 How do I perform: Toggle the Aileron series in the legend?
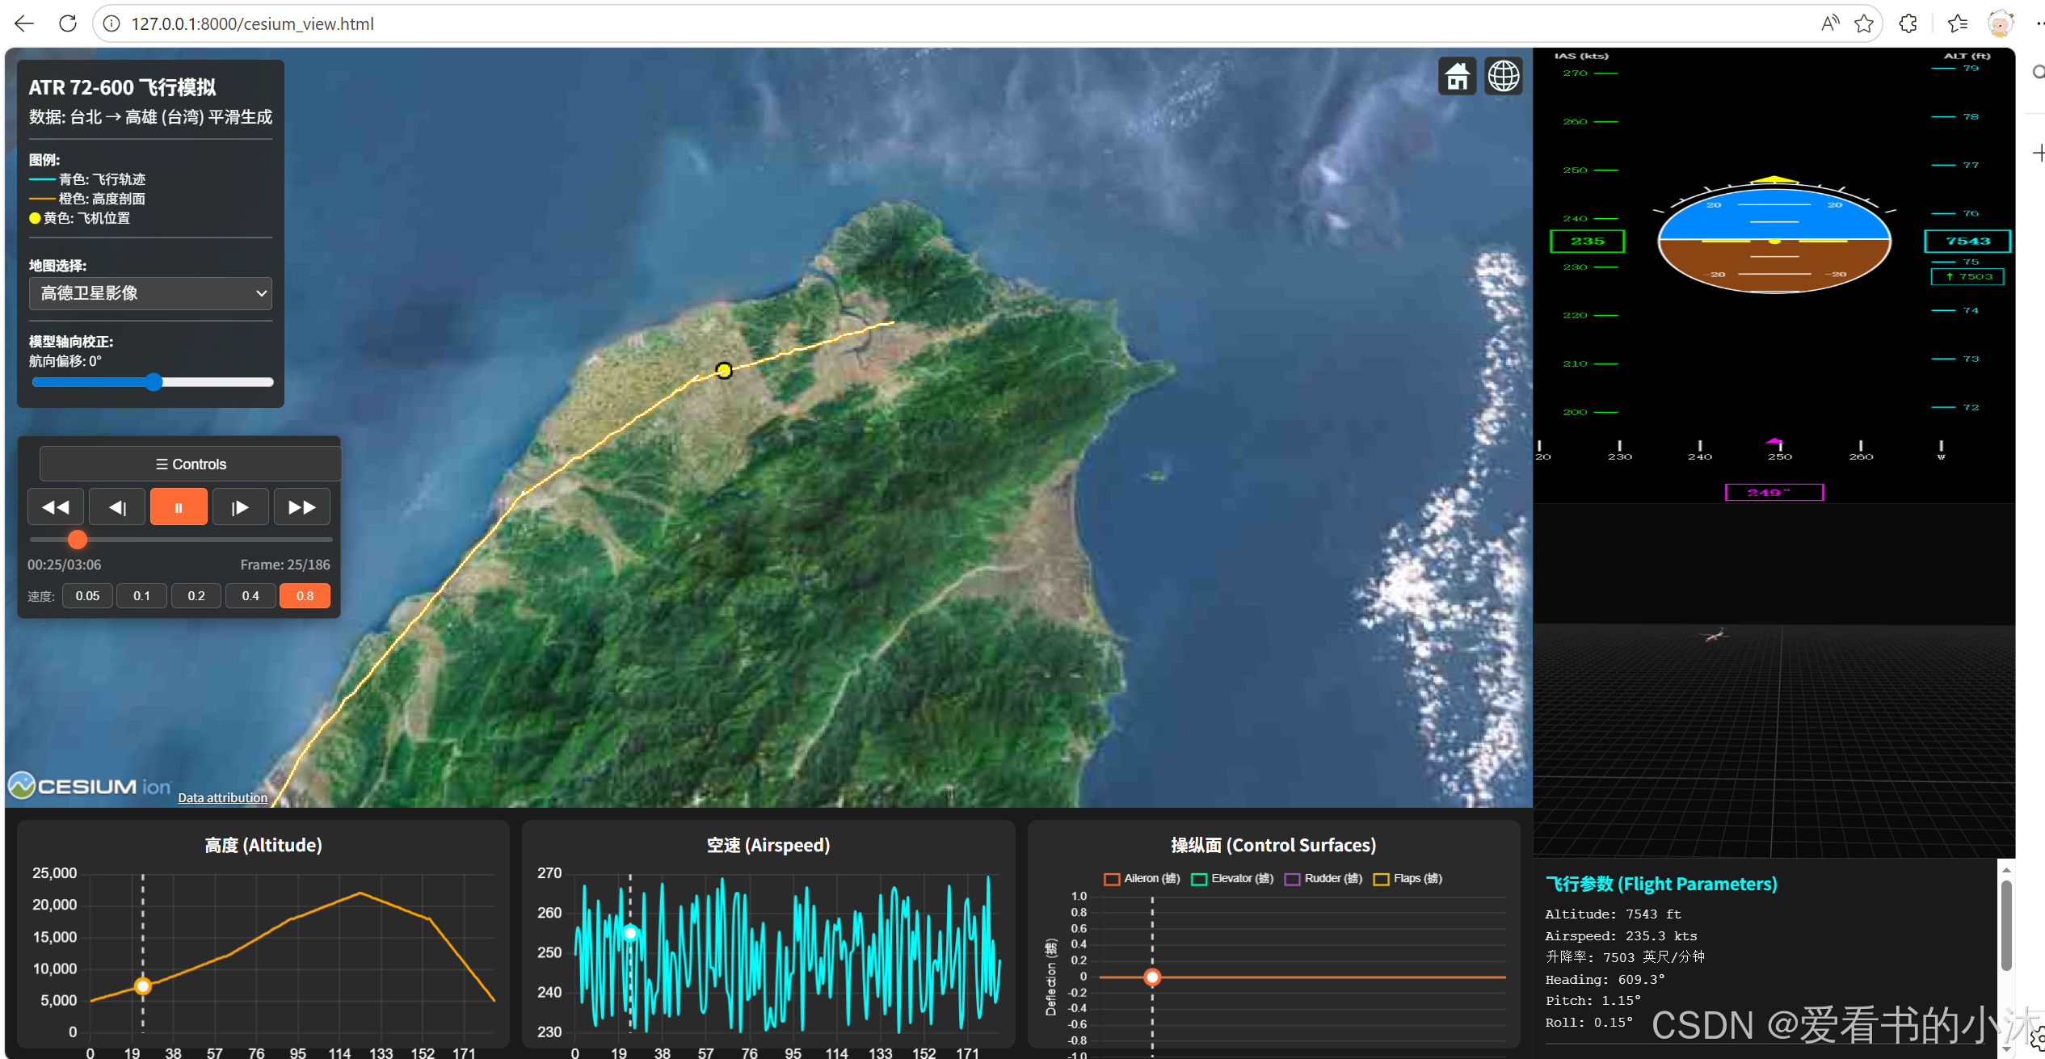pos(1142,879)
